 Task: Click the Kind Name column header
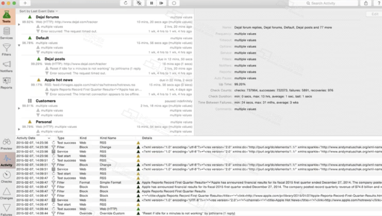pos(108,138)
